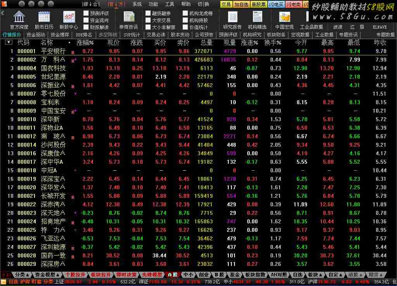Click the orange application logo in title bar
This screenshot has width=397, height=286.
click(3, 3)
